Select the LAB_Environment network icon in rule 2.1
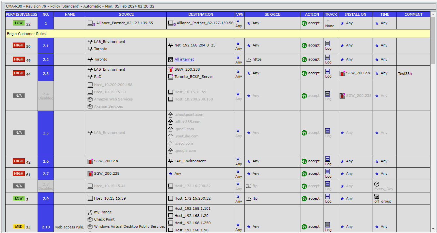The width and height of the screenshot is (437, 233). pos(91,42)
